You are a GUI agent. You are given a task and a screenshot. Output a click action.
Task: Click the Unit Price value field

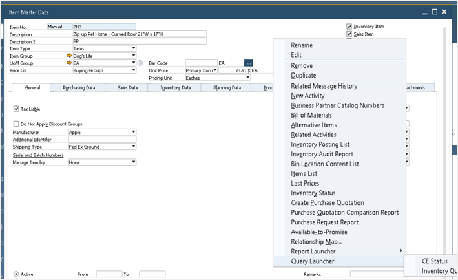coord(234,70)
